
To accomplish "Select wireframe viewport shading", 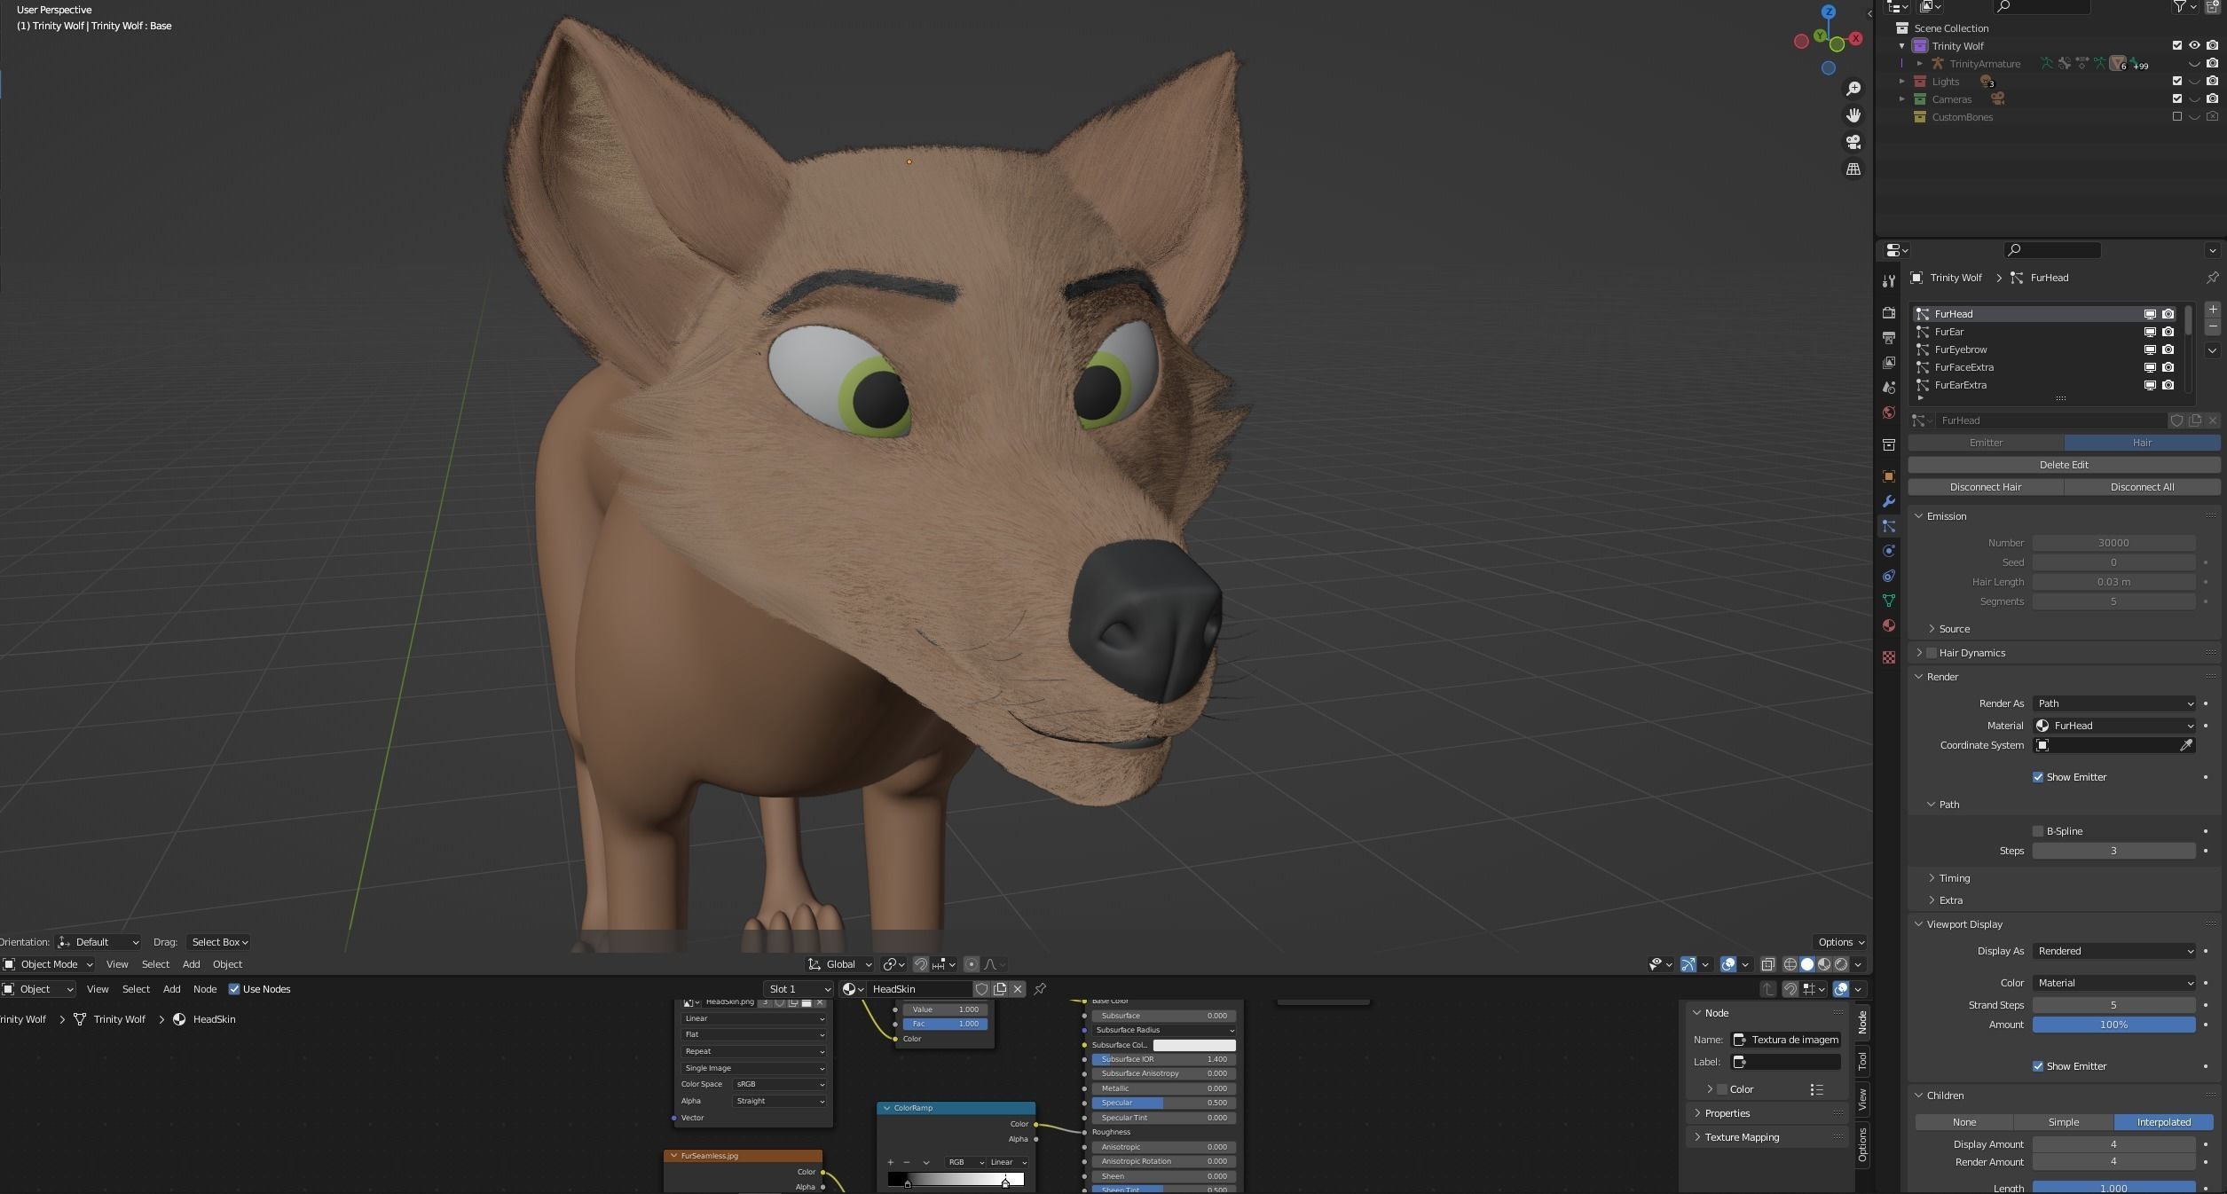I will 1790,964.
